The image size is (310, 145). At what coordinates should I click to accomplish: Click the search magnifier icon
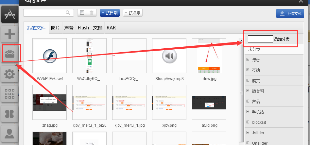point(68,13)
